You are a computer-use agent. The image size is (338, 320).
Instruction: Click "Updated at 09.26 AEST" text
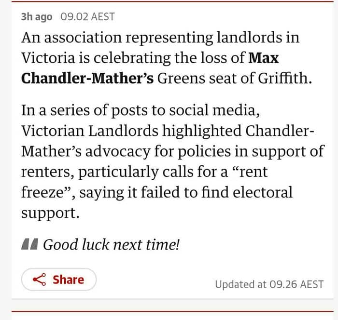tap(269, 284)
